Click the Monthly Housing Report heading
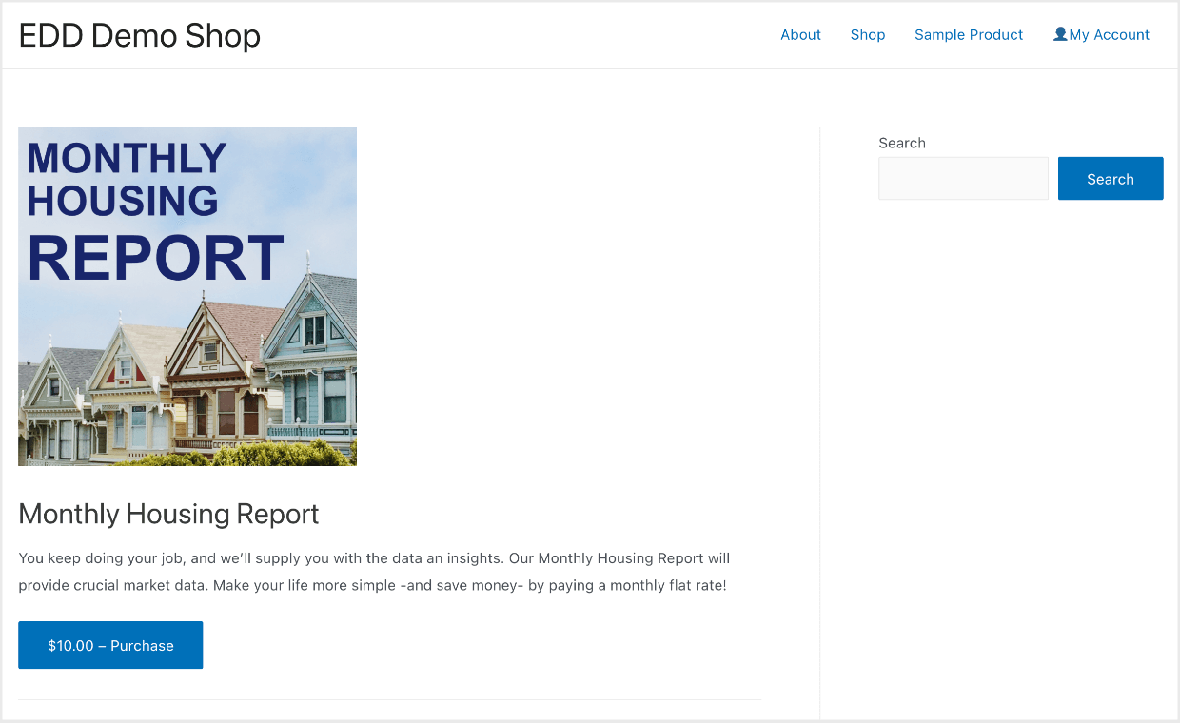 pyautogui.click(x=168, y=514)
